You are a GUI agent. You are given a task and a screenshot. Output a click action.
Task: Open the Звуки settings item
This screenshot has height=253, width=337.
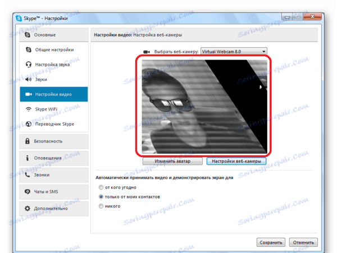[54, 80]
